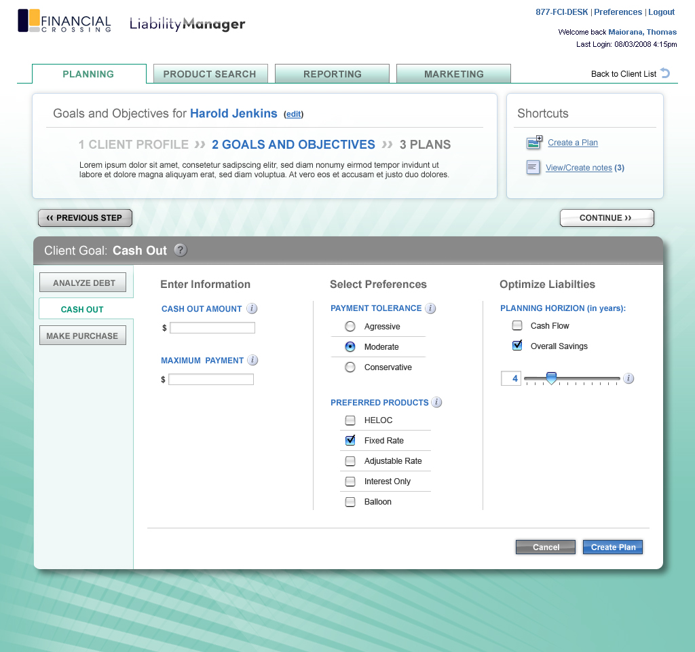Select the Aggressive payment tolerance option
The height and width of the screenshot is (652, 695).
click(350, 327)
